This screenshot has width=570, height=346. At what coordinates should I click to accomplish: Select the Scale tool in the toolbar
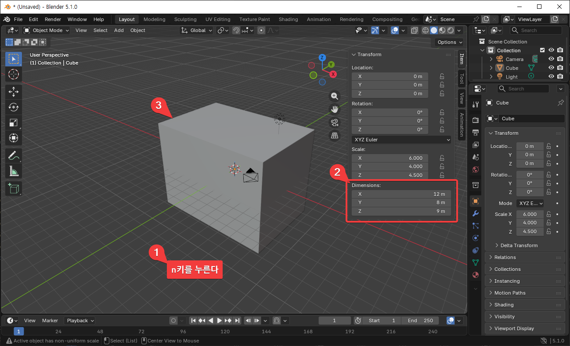click(14, 123)
